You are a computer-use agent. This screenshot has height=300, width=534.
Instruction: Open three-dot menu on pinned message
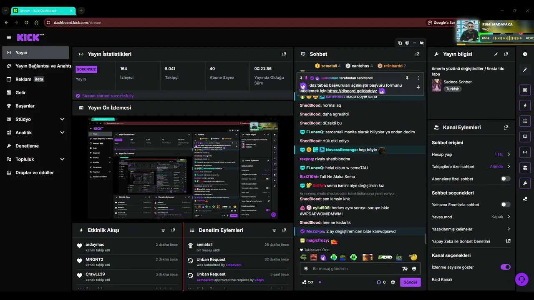[418, 78]
